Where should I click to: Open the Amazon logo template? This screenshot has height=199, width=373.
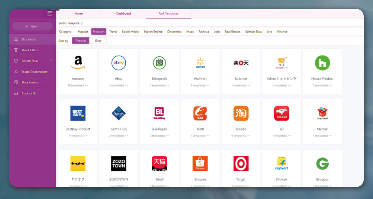pyautogui.click(x=78, y=63)
